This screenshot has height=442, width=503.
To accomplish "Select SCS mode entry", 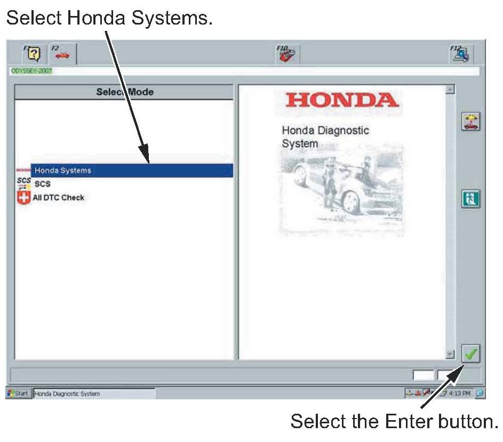I will [x=42, y=184].
